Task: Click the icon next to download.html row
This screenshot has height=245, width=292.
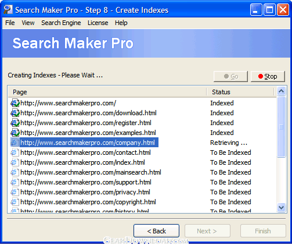Action: coord(15,113)
